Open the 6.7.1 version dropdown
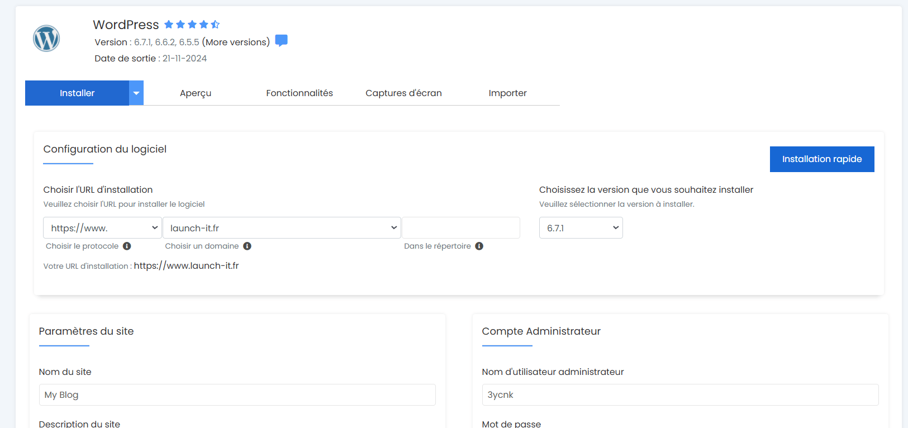This screenshot has height=428, width=908. (x=581, y=228)
